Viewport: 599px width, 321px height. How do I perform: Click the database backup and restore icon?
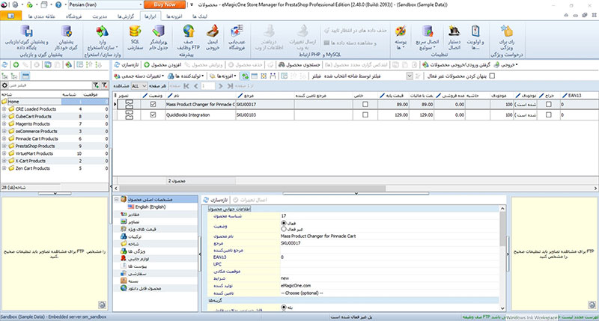28,35
